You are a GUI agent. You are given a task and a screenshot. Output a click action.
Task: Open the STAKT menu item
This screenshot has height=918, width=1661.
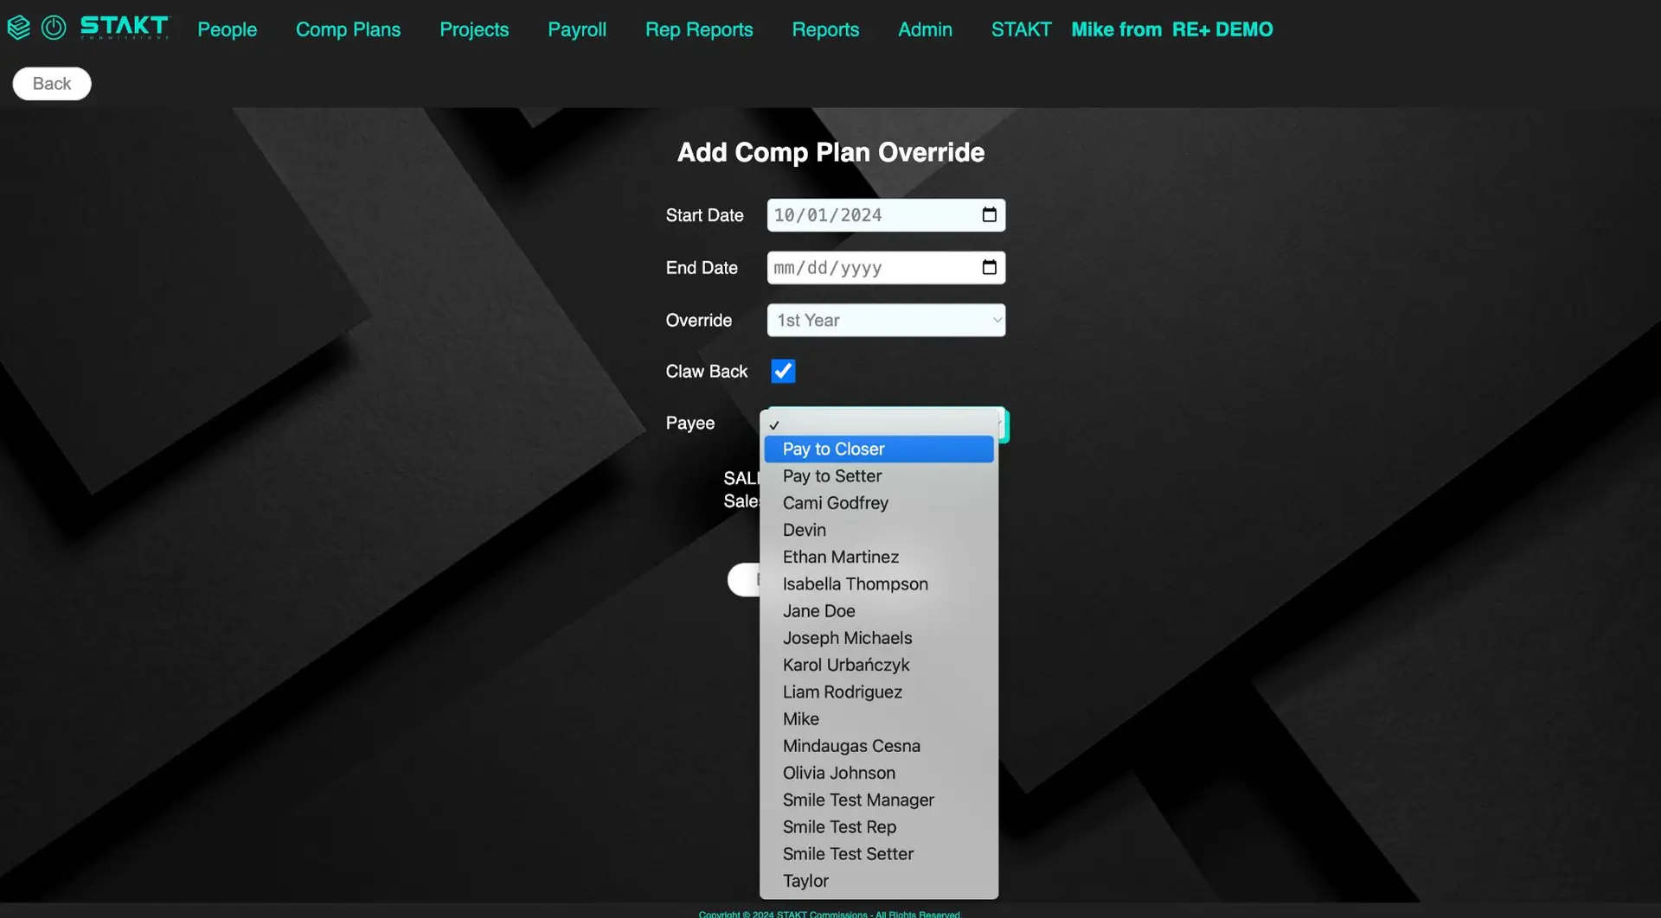click(1021, 29)
